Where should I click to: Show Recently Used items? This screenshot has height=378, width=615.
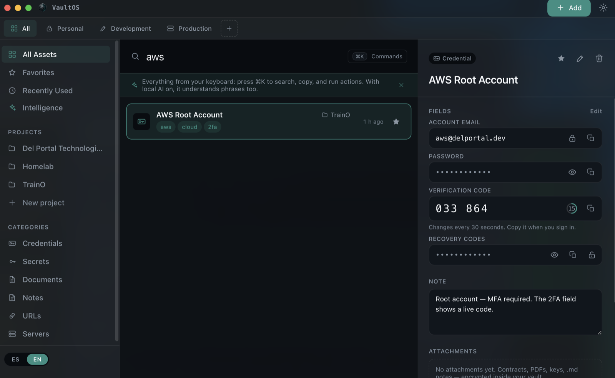tap(56, 91)
